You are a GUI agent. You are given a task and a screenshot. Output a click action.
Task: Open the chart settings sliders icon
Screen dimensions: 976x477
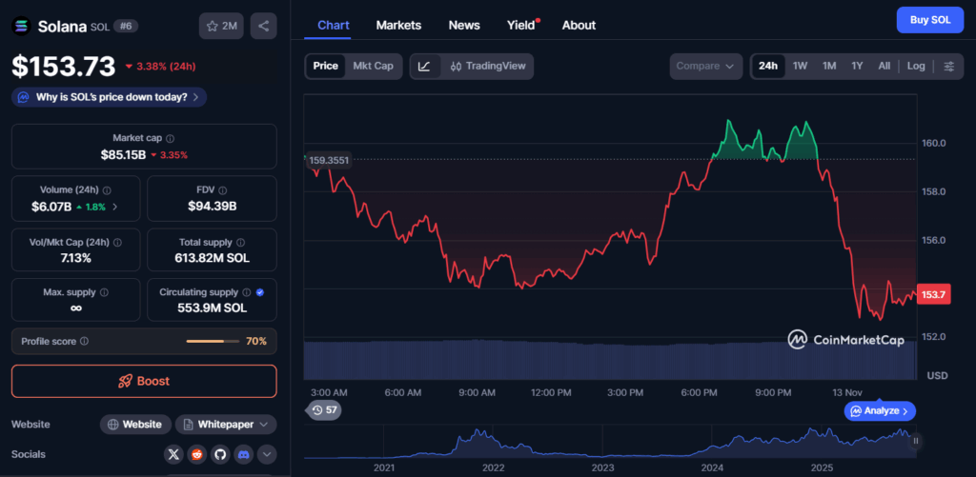(x=948, y=66)
